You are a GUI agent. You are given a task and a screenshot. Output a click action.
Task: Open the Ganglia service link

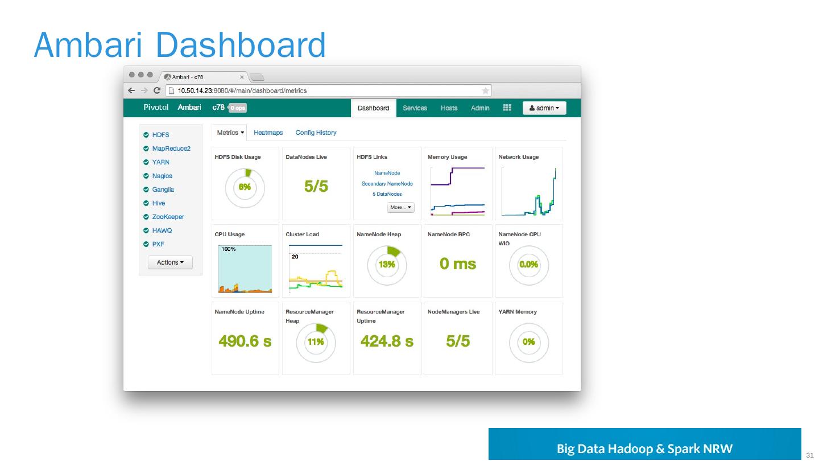click(x=163, y=190)
